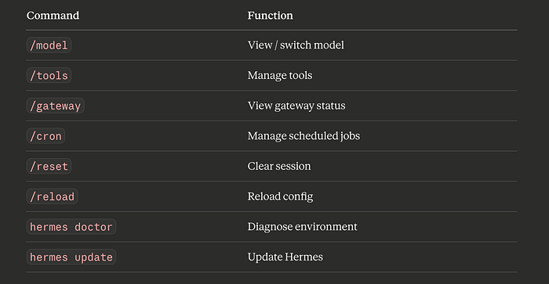Image resolution: width=549 pixels, height=284 pixels.
Task: Click the /reset command code
Action: pos(49,167)
